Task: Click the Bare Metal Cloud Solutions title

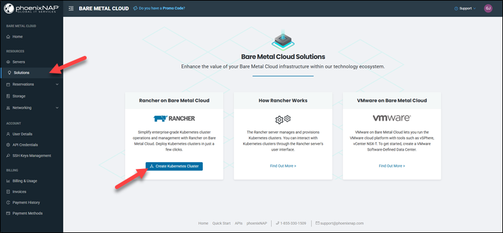Action: coord(283,57)
